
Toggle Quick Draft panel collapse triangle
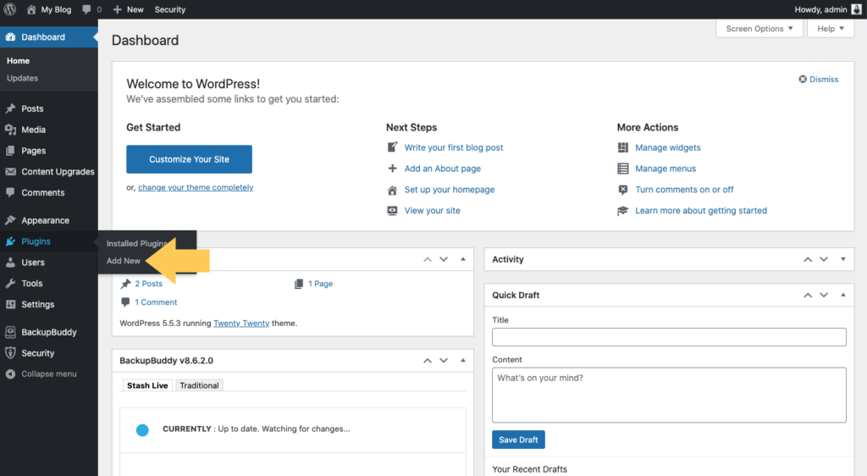point(843,296)
